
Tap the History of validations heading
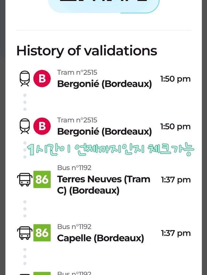87,51
